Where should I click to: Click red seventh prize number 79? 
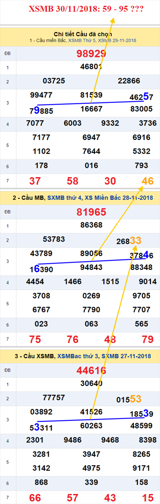click(x=147, y=339)
